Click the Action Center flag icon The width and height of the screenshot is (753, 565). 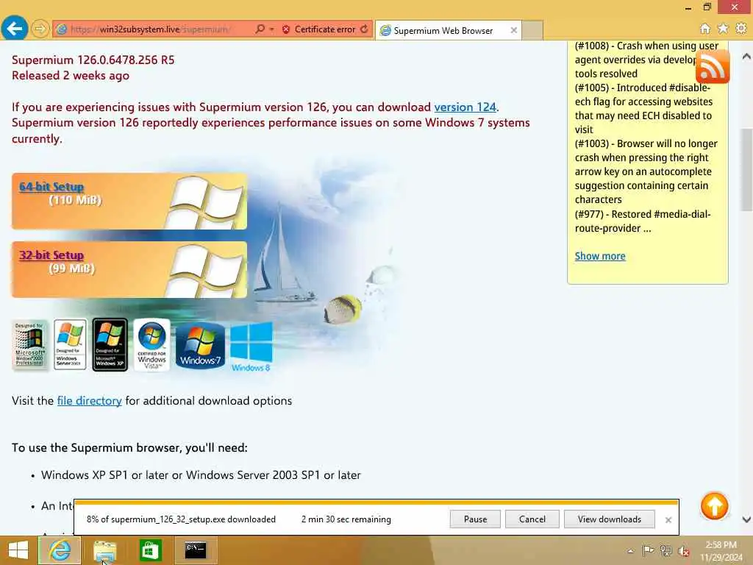coord(648,550)
